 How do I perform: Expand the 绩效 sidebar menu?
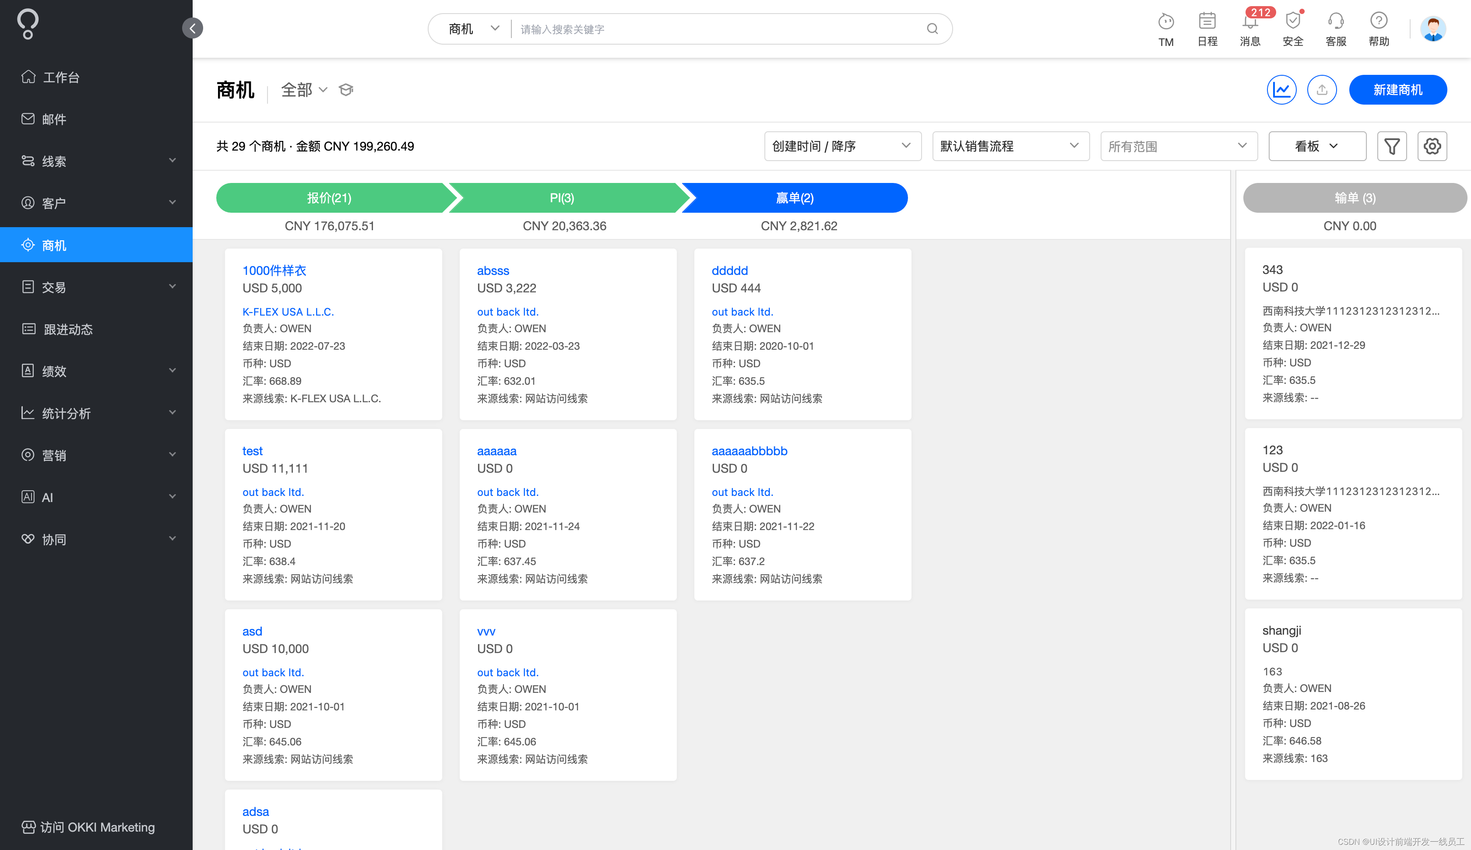pos(96,371)
